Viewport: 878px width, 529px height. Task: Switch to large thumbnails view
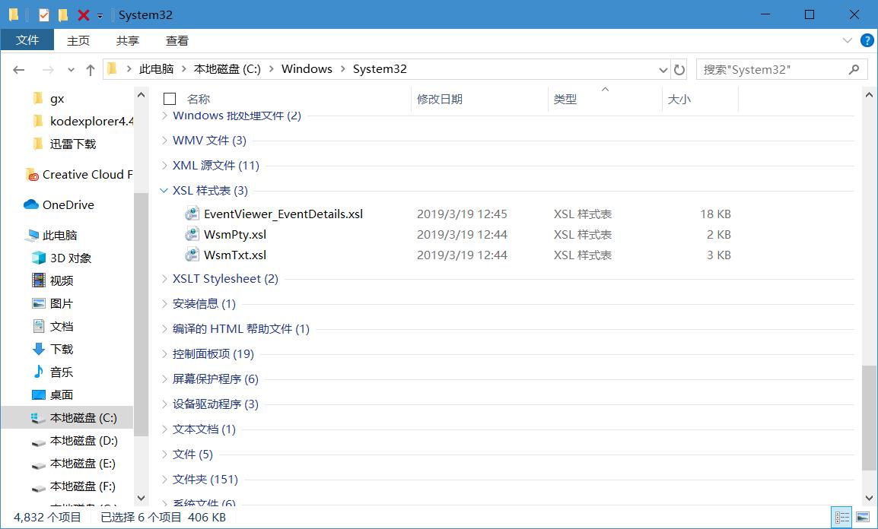pos(864,516)
